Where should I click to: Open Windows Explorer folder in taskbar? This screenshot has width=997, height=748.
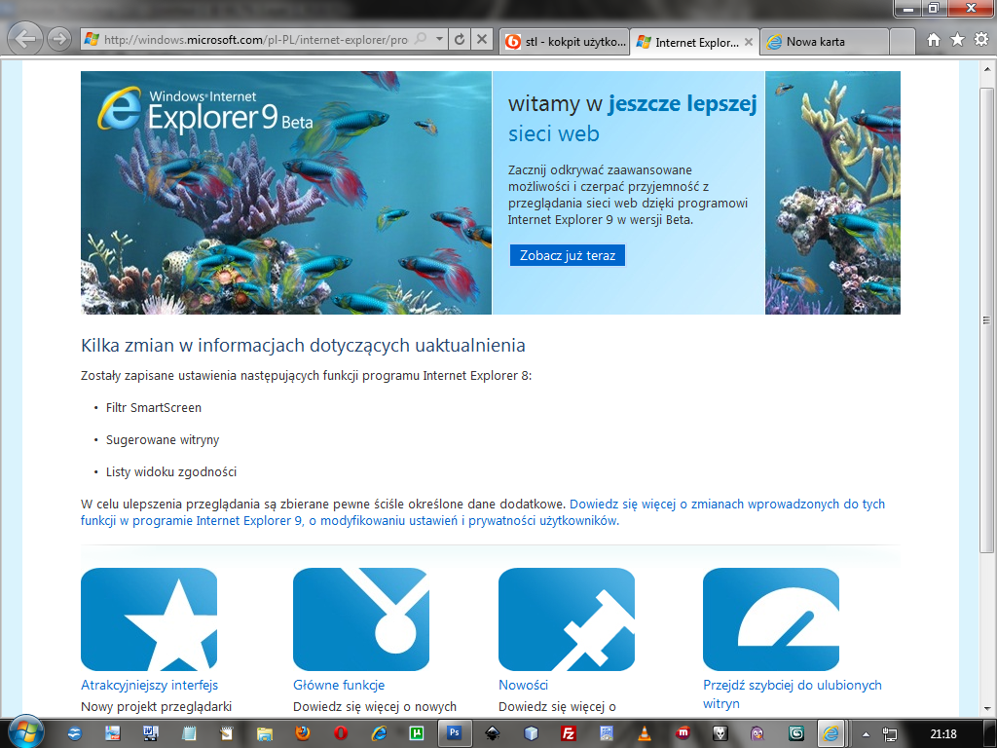coord(264,733)
